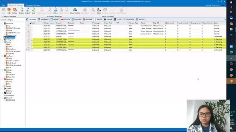Select the LinkedIn icon in the category tree

[5, 70]
